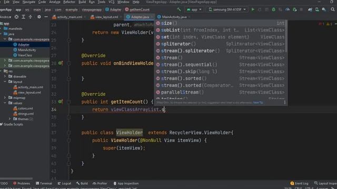Viewport: 337px width, 189px height.
Task: Open the Refactor menu
Action: 69,2
